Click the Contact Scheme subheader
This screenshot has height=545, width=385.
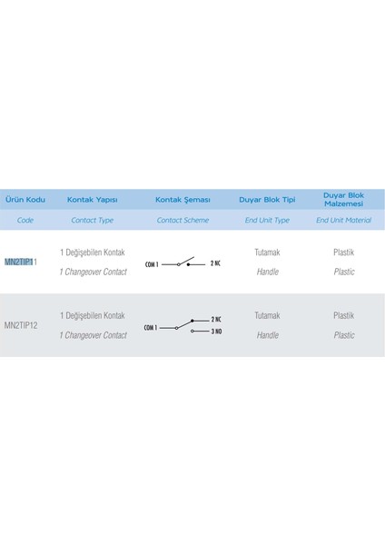pos(183,220)
